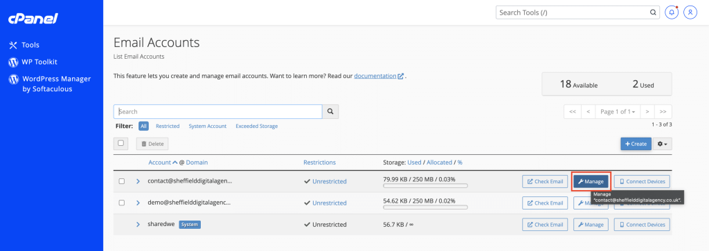Select the All filter
Screen dimensions: 709x251
click(143, 127)
